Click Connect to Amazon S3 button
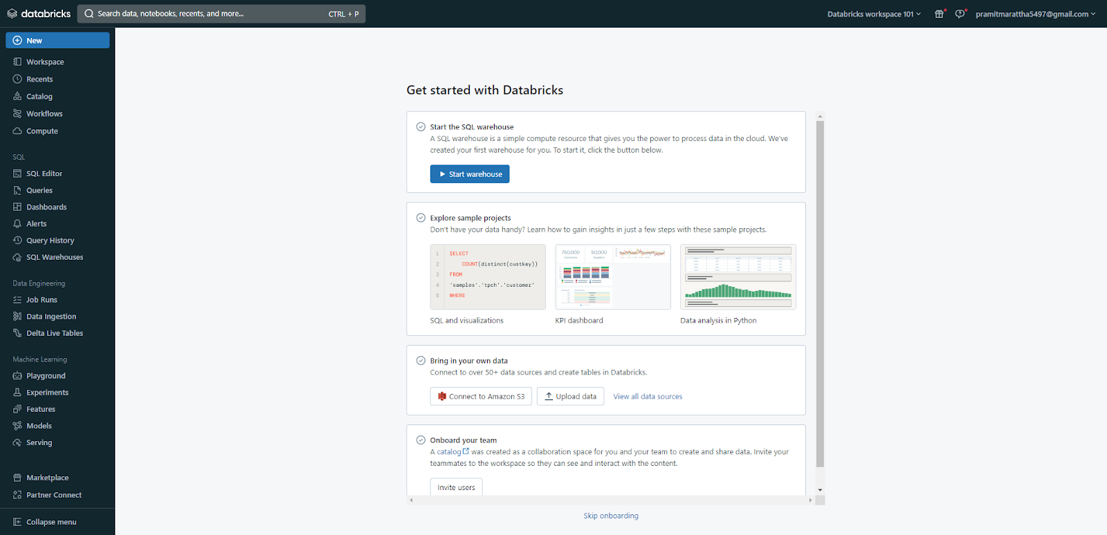 481,396
